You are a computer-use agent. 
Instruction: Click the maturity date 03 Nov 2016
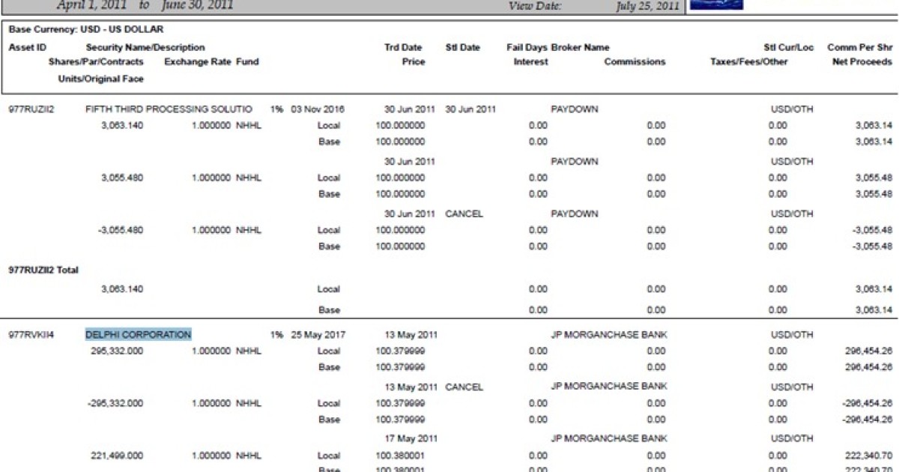[318, 109]
